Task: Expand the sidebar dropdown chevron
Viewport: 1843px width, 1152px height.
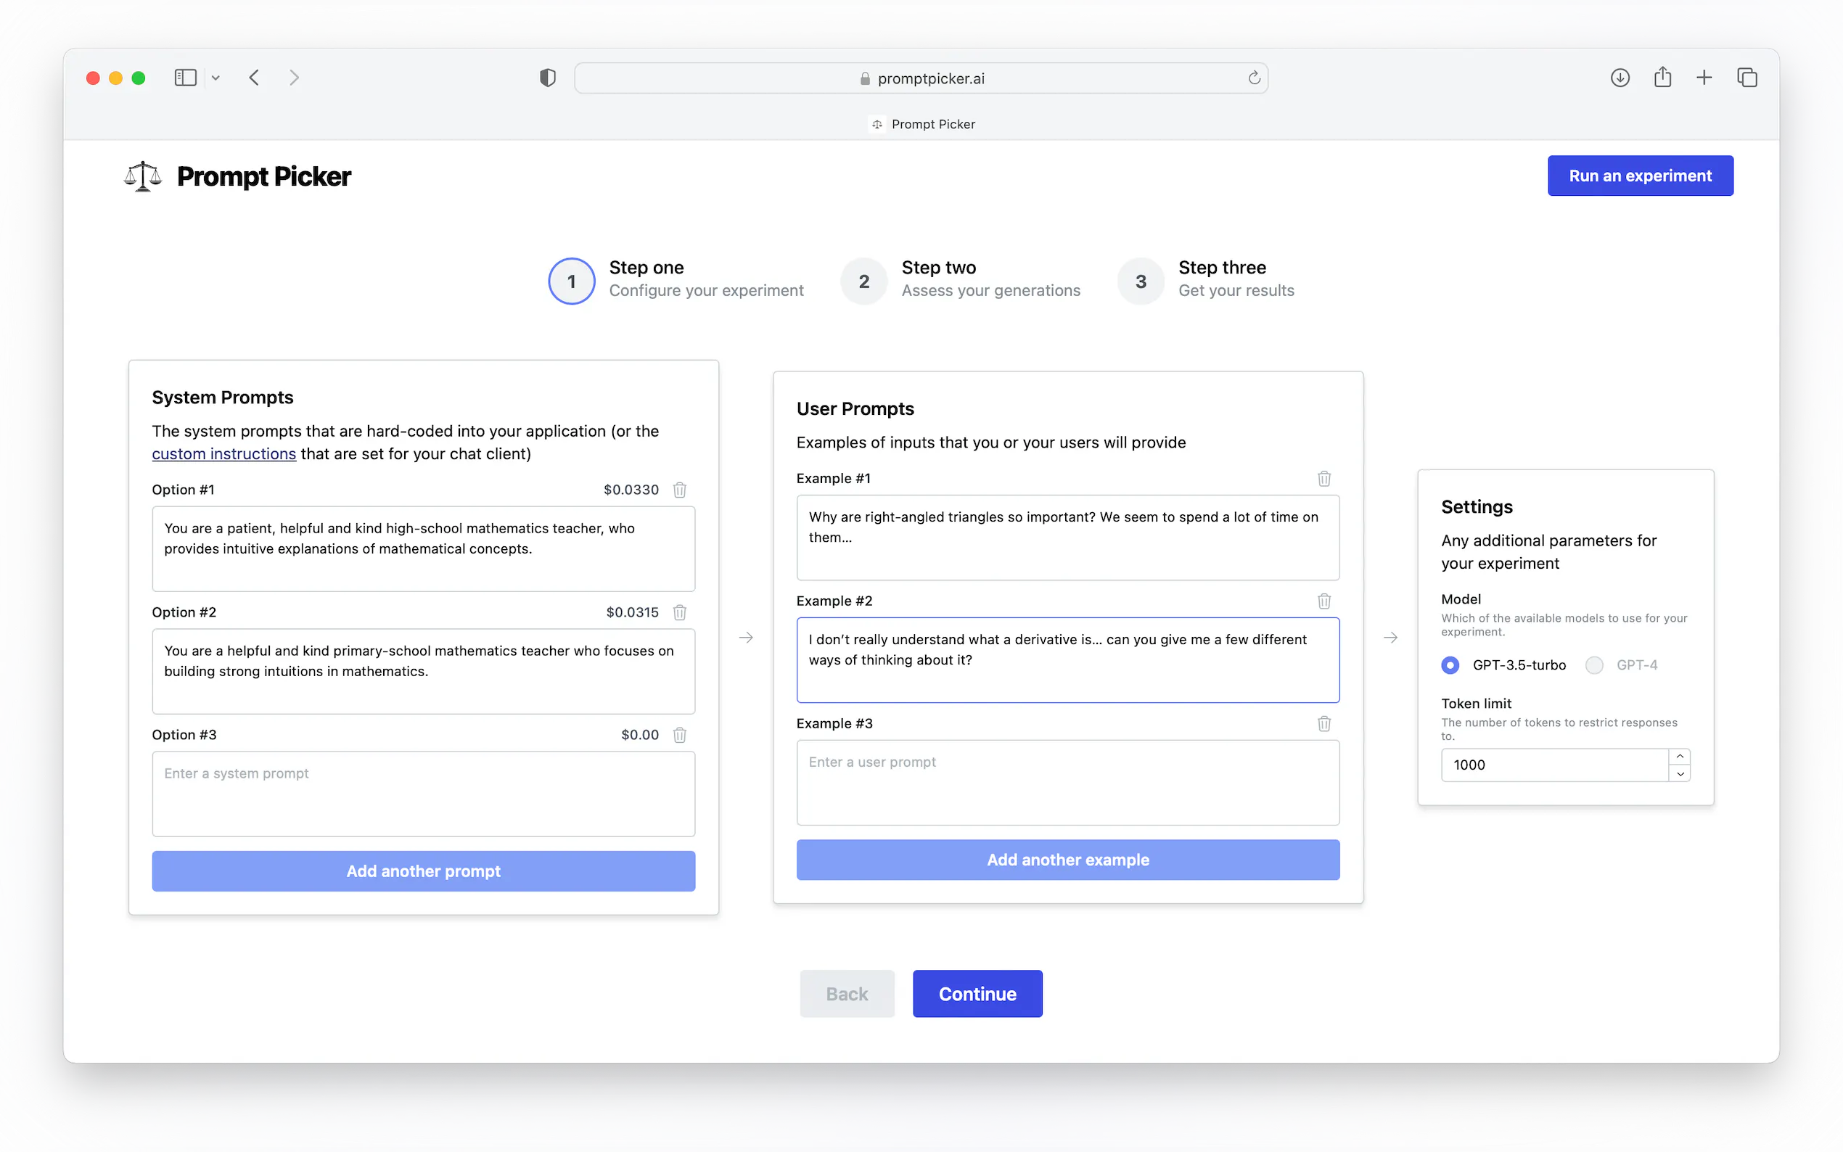Action: (216, 78)
